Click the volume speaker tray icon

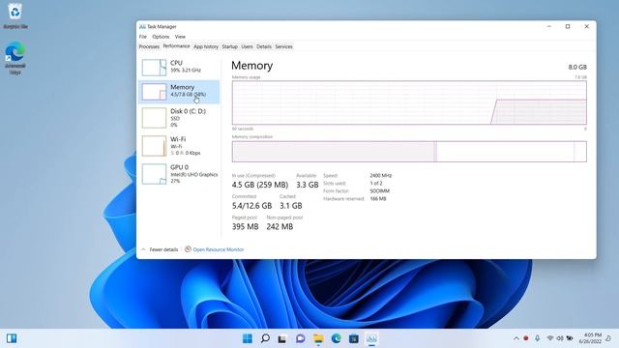[x=560, y=338]
